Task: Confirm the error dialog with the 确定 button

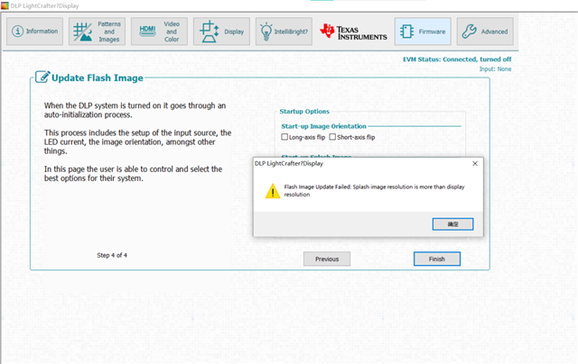Action: pyautogui.click(x=452, y=224)
